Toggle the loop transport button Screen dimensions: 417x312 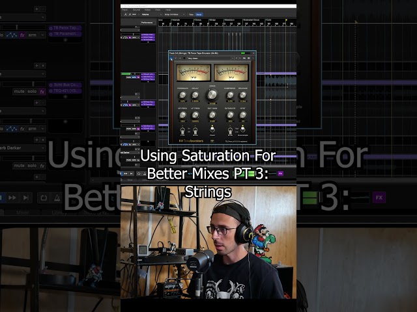139,174
